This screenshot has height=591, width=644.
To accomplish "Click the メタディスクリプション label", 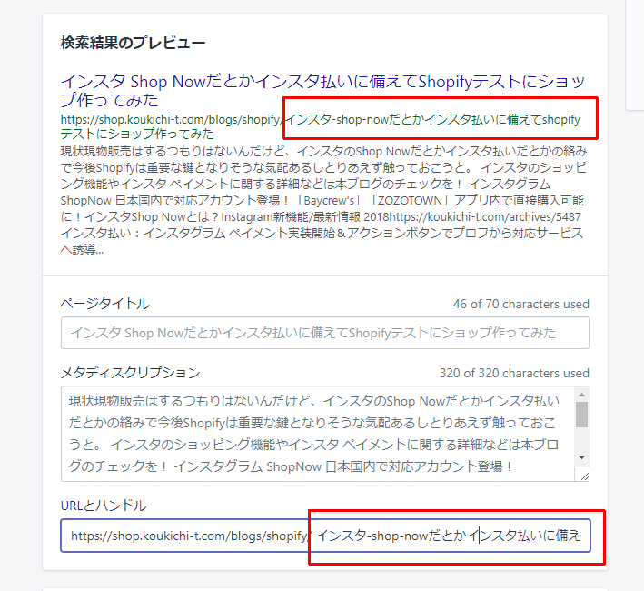I will click(x=131, y=373).
